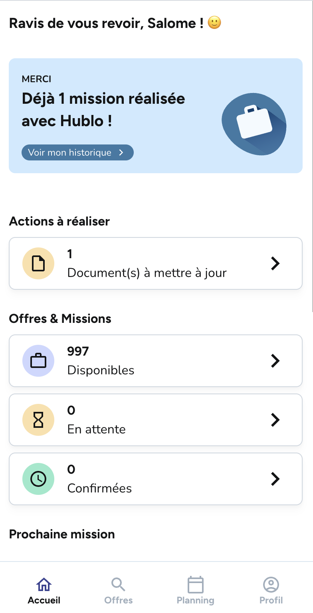Viewport: 313px width, 613px height.
Task: Switch to the Planning tab label
Action: 196,600
